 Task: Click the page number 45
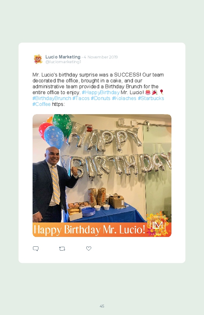tap(102, 306)
